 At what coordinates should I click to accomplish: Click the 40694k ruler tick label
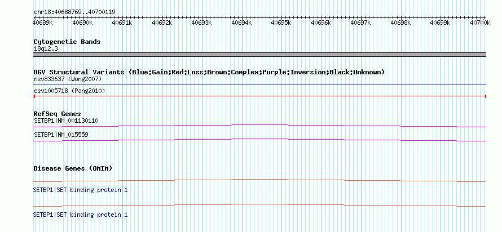pyautogui.click(x=241, y=23)
